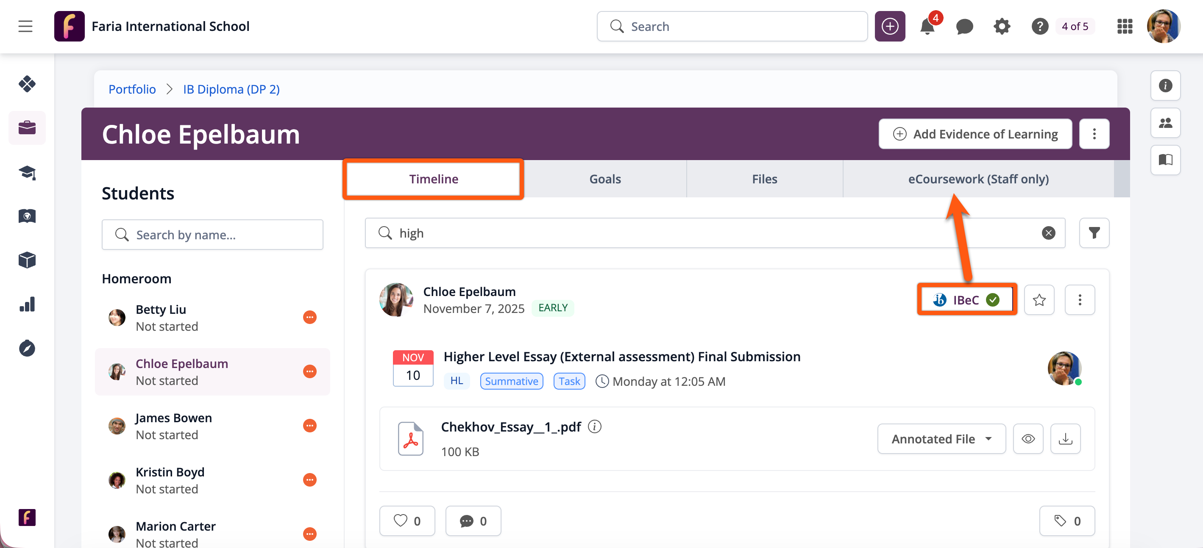
Task: Click the purple quick add plus button
Action: pos(890,27)
